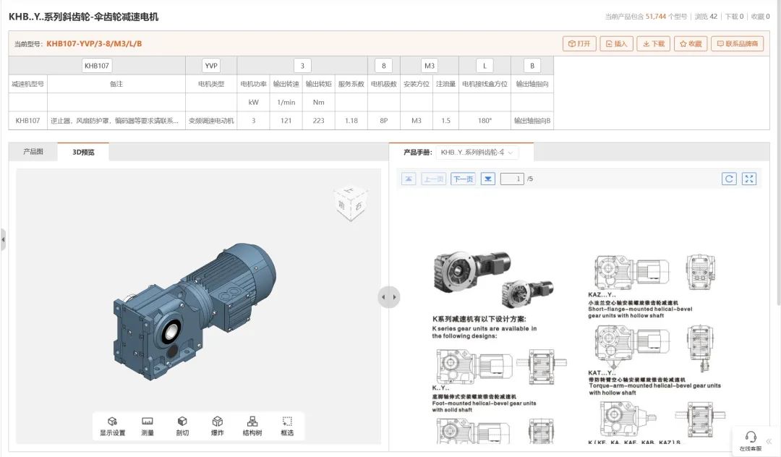Image resolution: width=781 pixels, height=457 pixels.
Task: Open the motor power selector showing 3
Action: [x=302, y=66]
